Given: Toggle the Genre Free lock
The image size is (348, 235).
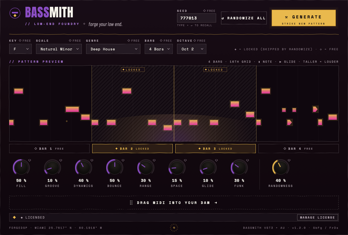Looking at the screenshot, I should pyautogui.click(x=133, y=41).
